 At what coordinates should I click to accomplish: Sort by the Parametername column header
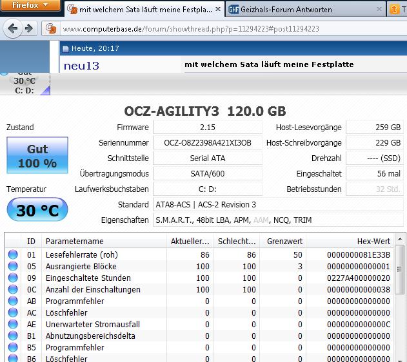pos(104,242)
